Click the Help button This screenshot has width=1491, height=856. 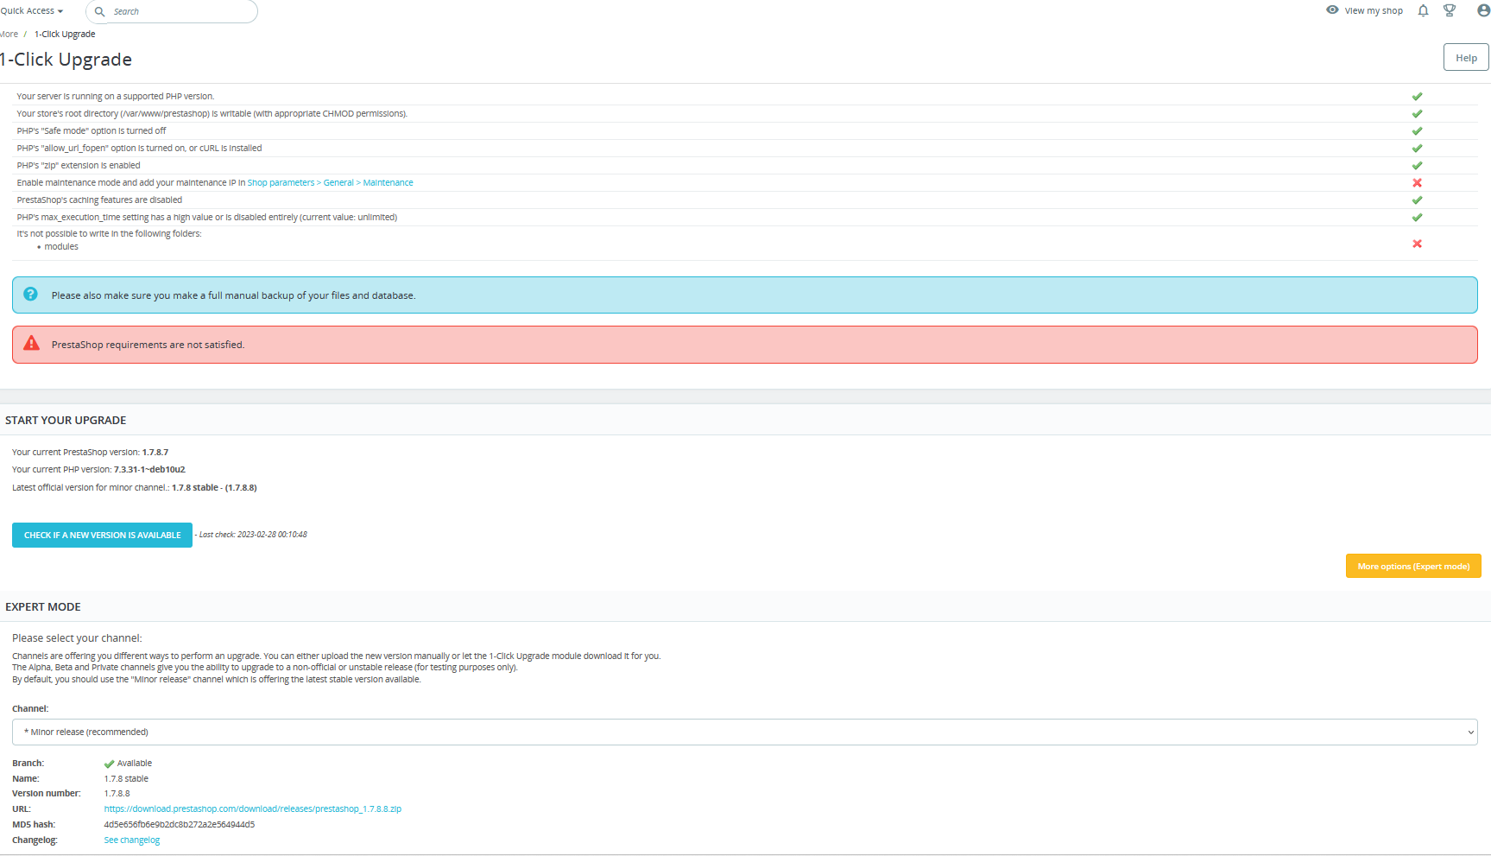[1465, 57]
